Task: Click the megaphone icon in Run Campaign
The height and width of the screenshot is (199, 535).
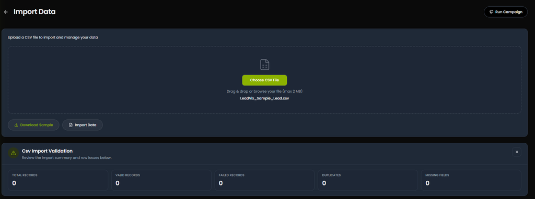Action: (x=491, y=12)
